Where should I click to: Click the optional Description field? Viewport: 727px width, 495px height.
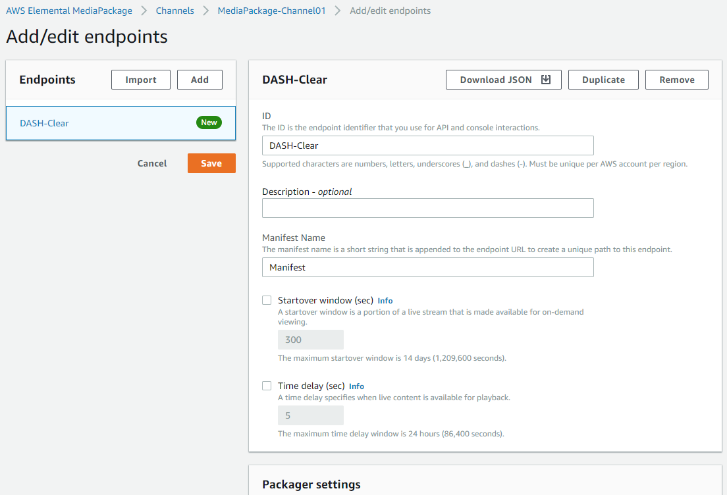pyautogui.click(x=428, y=208)
